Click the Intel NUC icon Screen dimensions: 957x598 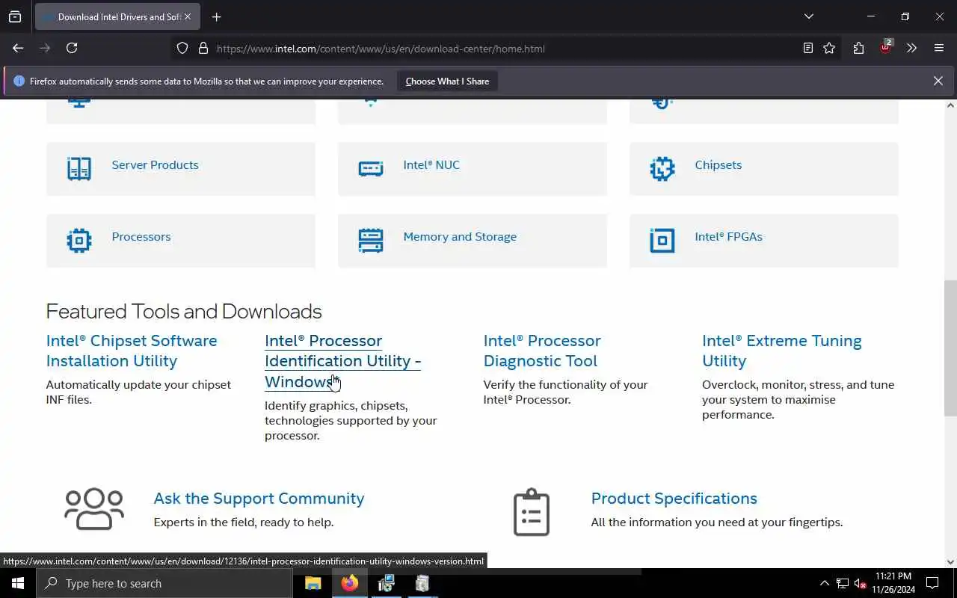click(x=371, y=169)
